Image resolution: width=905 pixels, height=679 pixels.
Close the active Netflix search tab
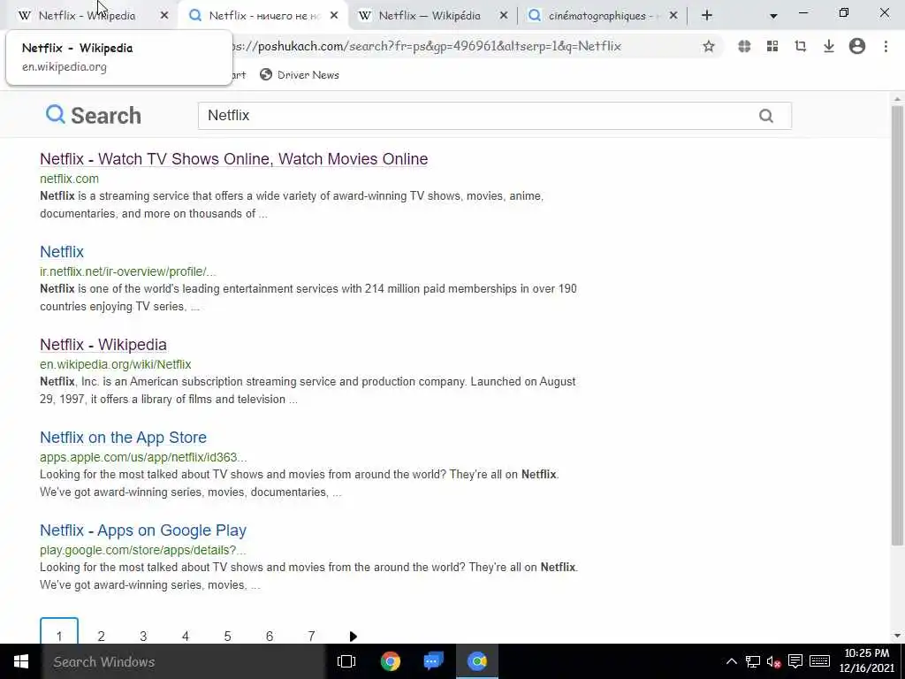coord(334,16)
